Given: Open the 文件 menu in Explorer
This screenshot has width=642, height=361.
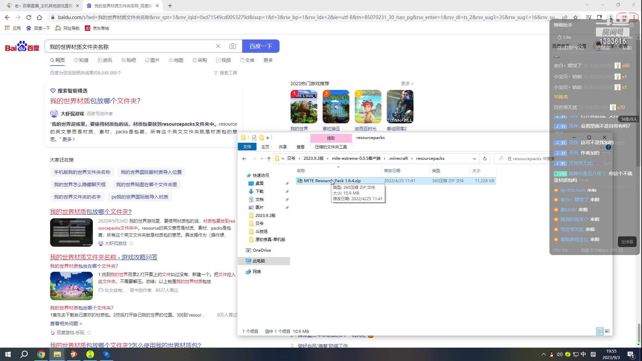Looking at the screenshot, I should 247,147.
